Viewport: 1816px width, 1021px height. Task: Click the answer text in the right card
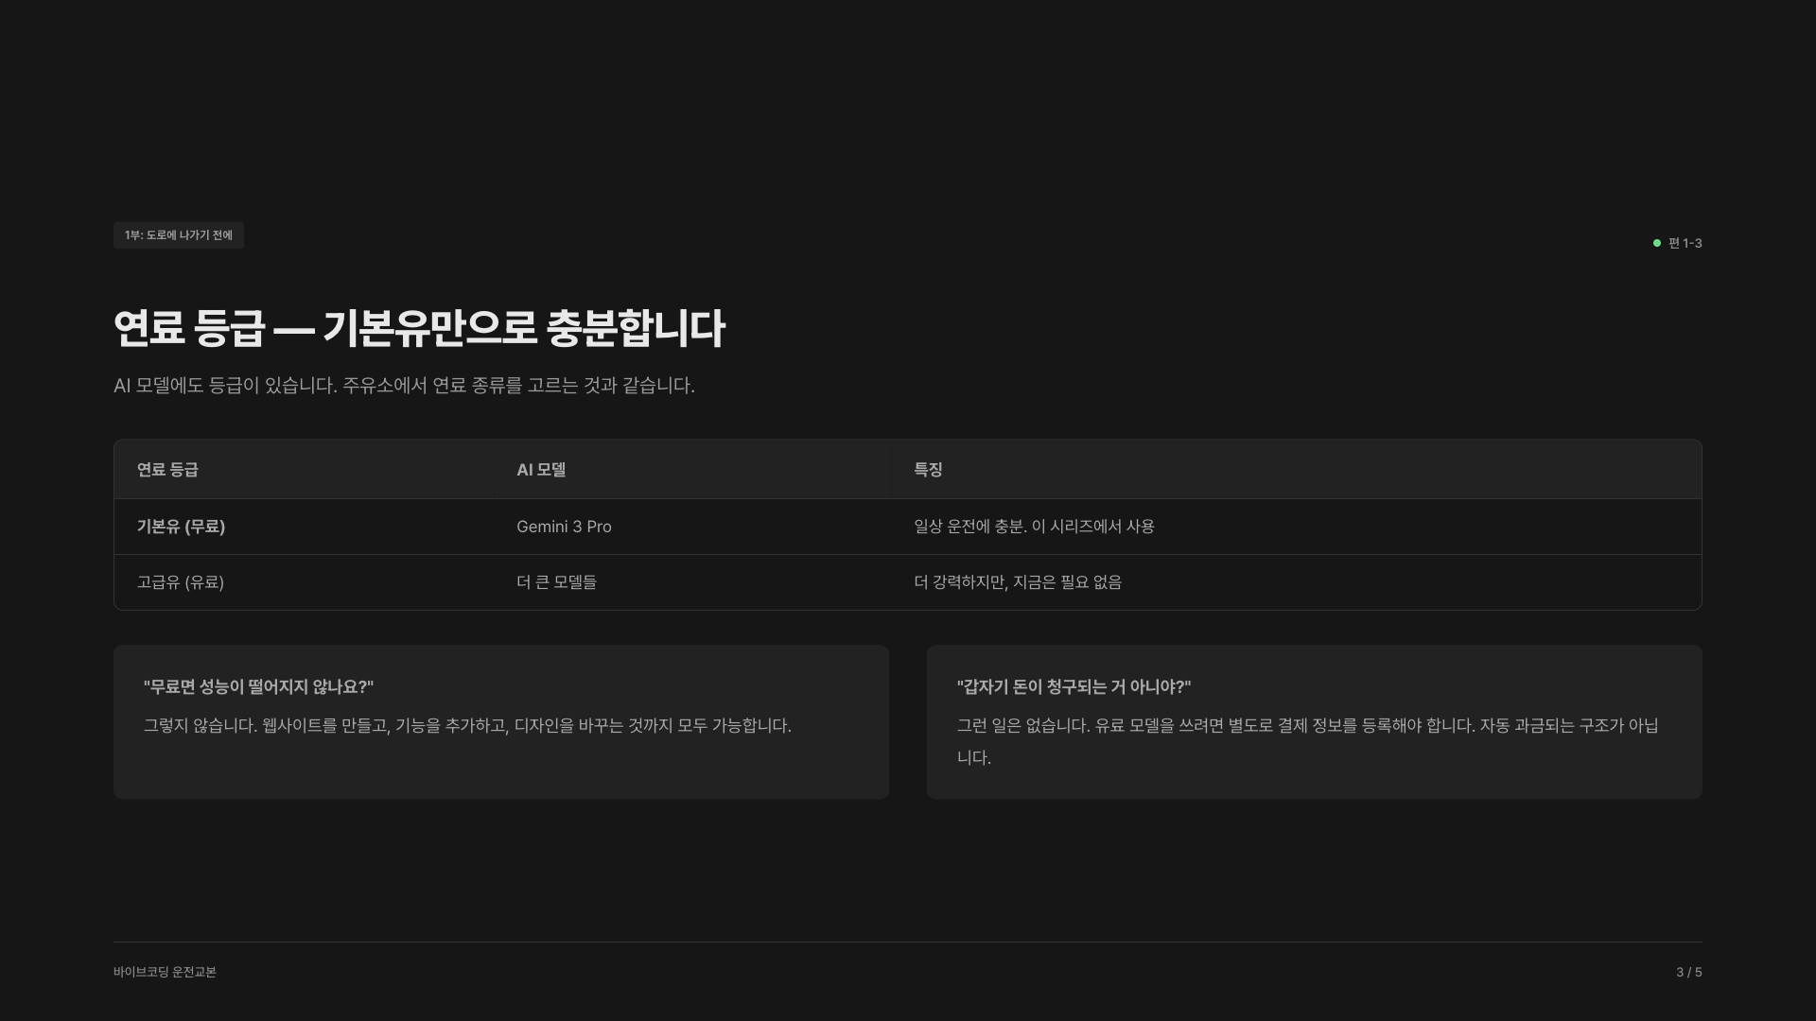click(x=1313, y=740)
